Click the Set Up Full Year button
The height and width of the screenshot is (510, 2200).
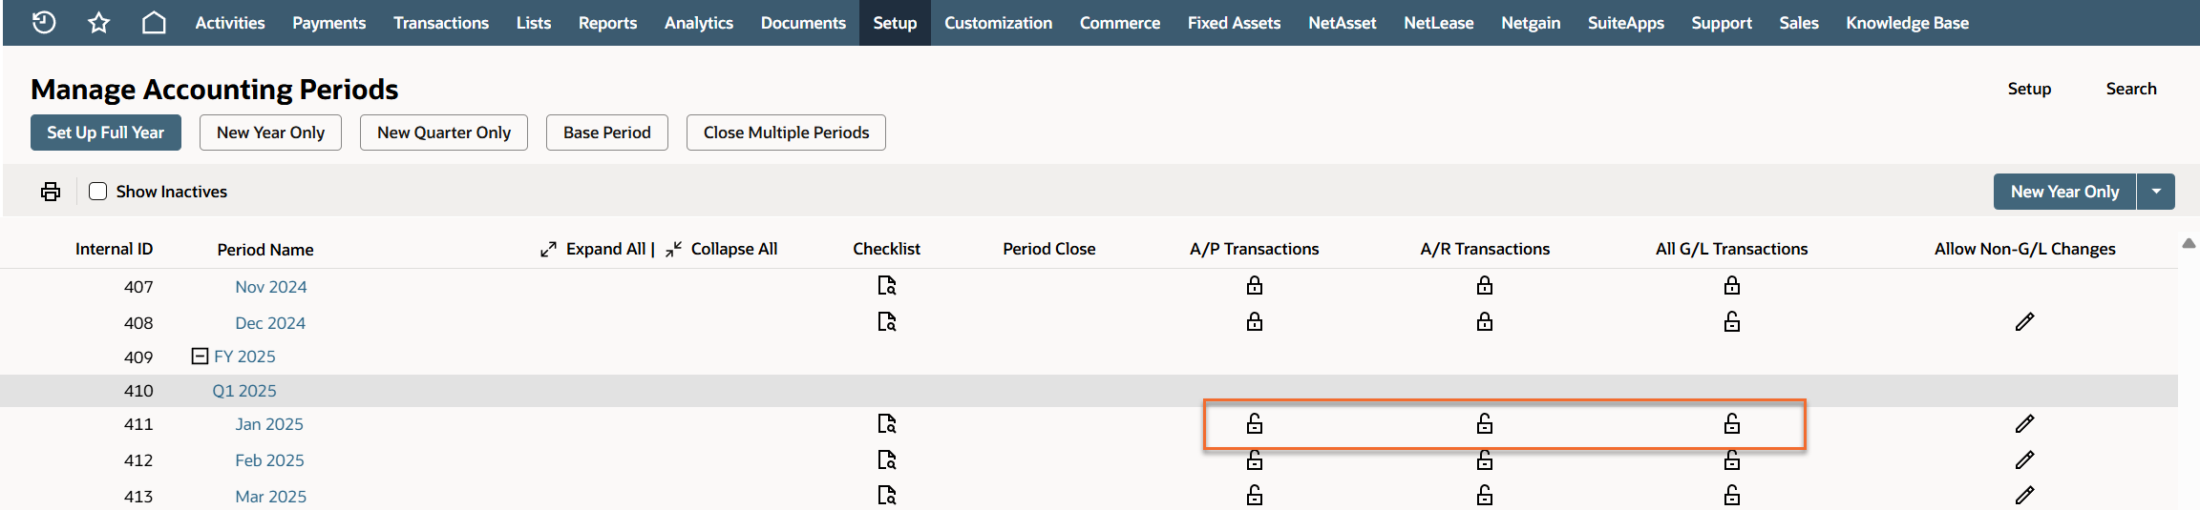106,133
